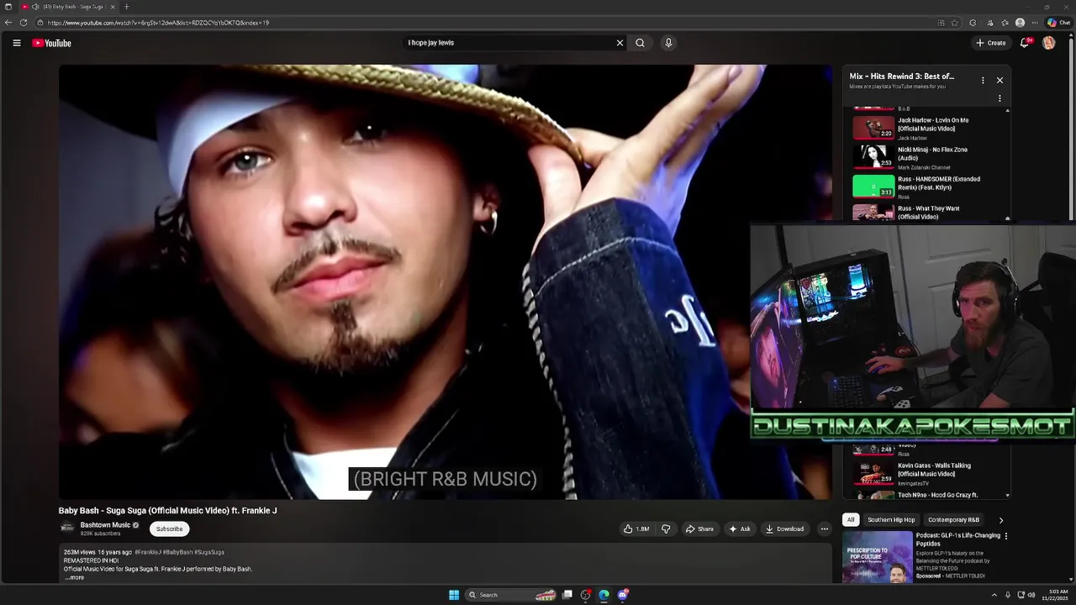Image resolution: width=1076 pixels, height=605 pixels.
Task: Go back with the browser back arrow
Action: (8, 23)
